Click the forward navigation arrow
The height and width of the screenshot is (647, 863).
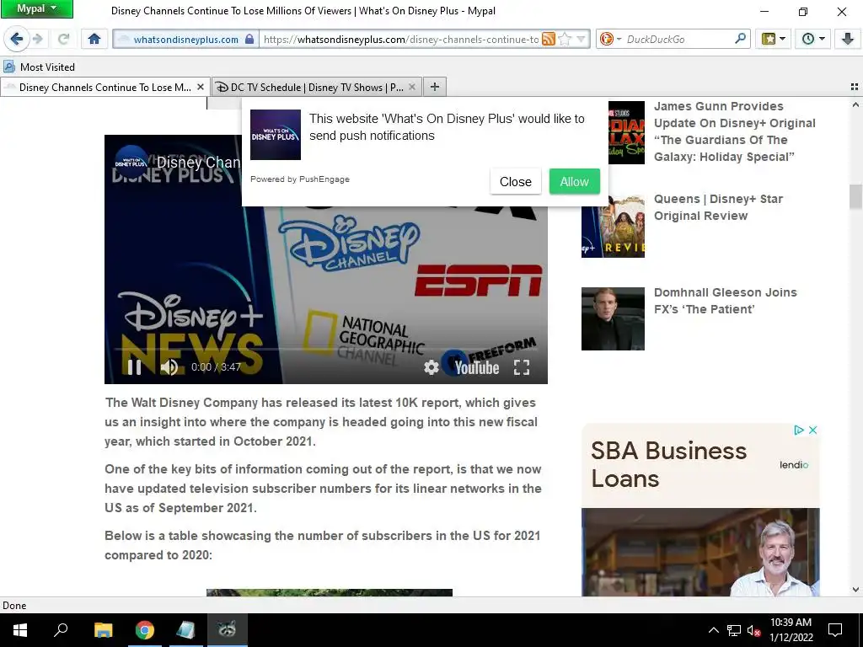37,39
